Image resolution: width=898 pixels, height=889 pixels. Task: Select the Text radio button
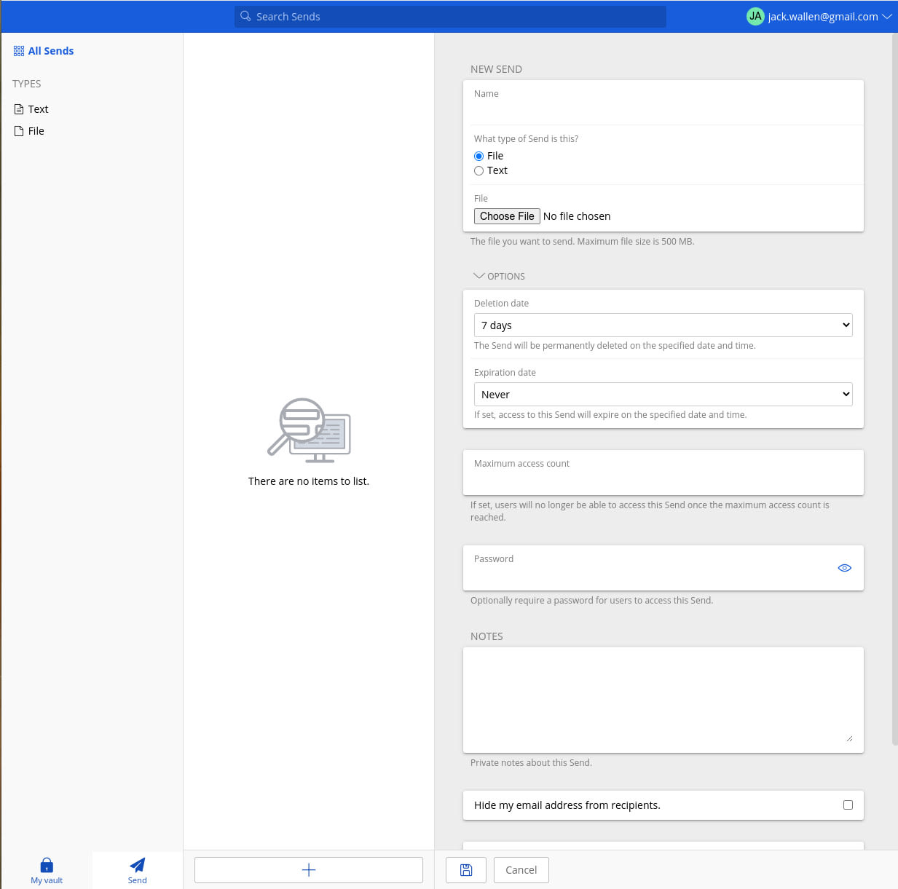(478, 170)
